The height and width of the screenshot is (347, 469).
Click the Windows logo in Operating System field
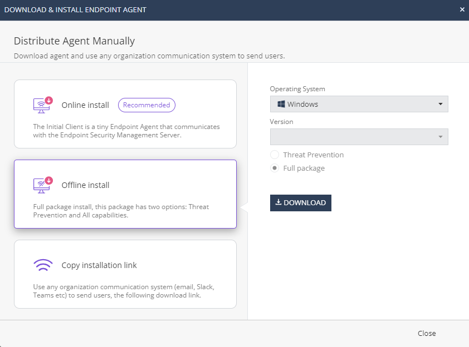coord(281,104)
